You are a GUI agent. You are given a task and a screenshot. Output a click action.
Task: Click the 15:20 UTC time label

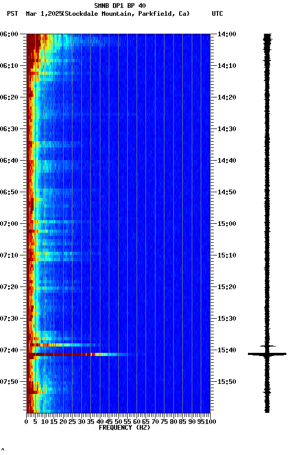coord(227,287)
